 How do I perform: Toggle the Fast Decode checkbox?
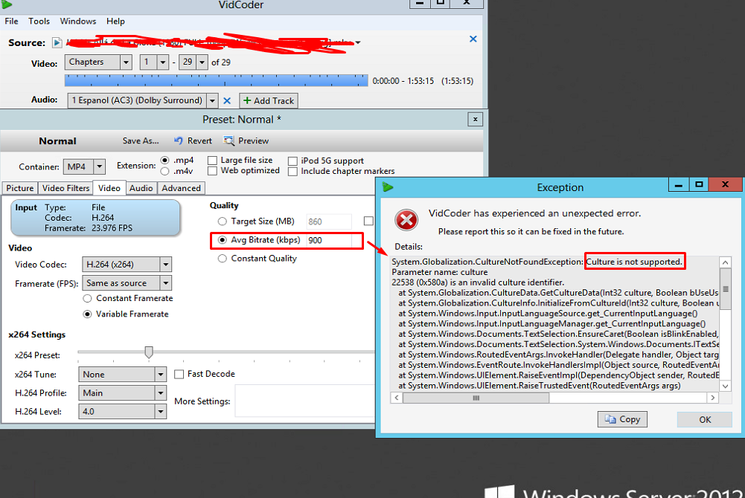[x=179, y=374]
